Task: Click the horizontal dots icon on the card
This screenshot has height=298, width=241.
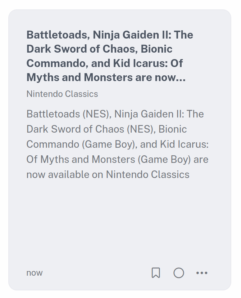Action: pos(202,273)
